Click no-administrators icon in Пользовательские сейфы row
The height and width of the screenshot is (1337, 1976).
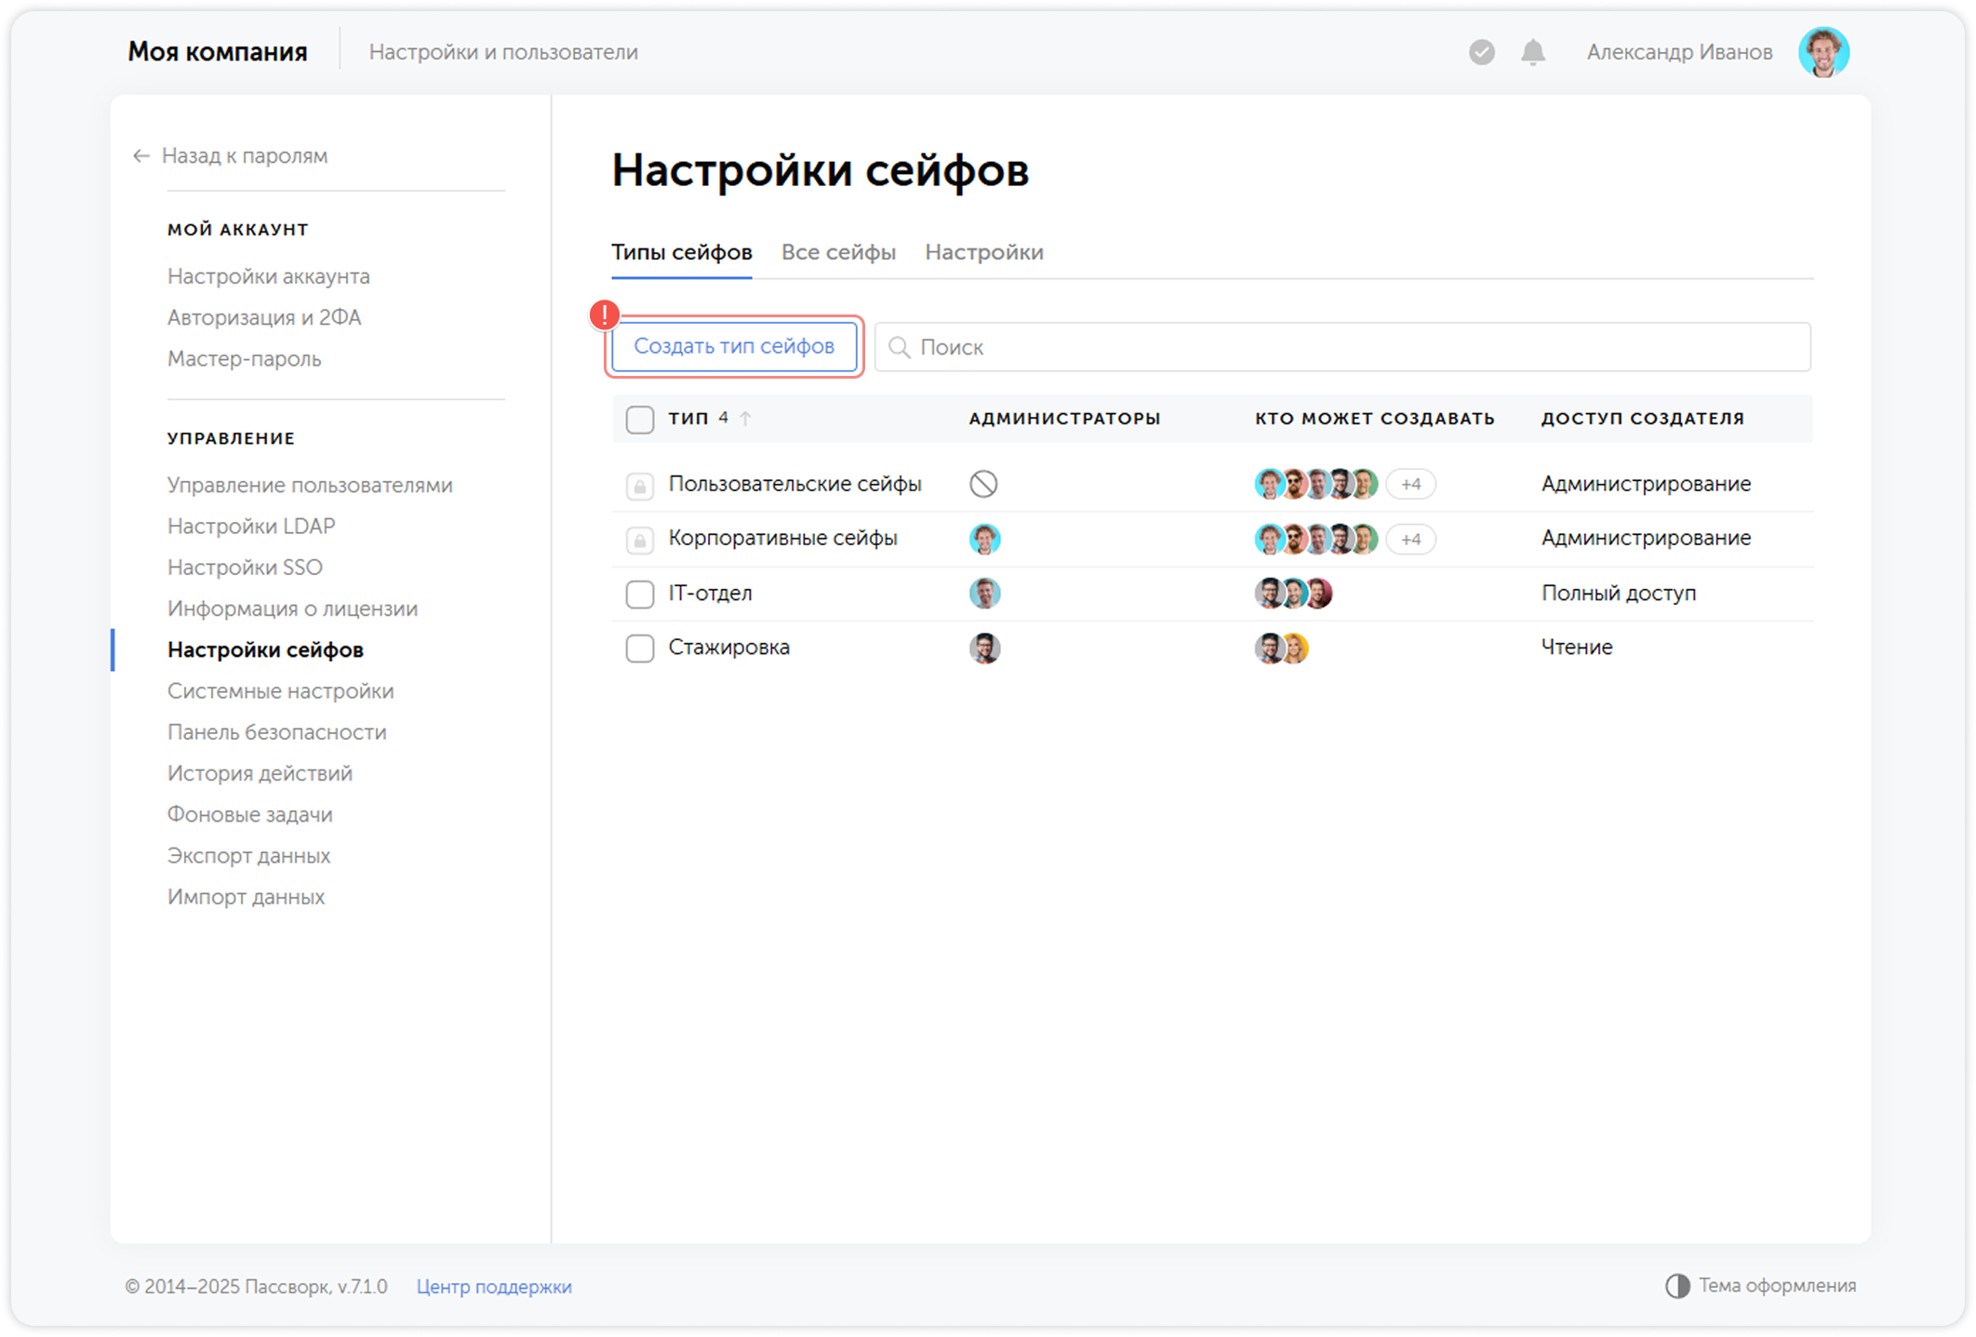coord(984,484)
